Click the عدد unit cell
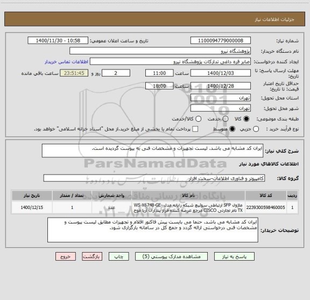This screenshot has height=300, width=310. click(111, 207)
